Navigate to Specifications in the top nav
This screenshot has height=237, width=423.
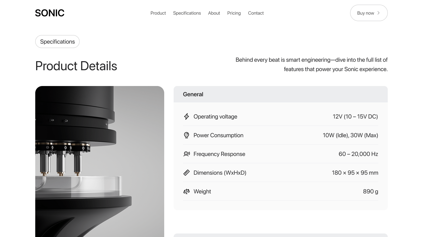(187, 13)
